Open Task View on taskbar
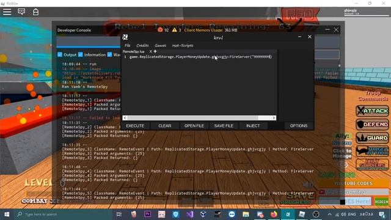The height and width of the screenshot is (220, 391). 119,215
